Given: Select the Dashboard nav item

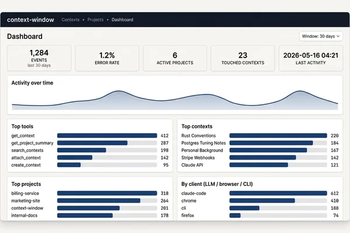Looking at the screenshot, I should 123,20.
